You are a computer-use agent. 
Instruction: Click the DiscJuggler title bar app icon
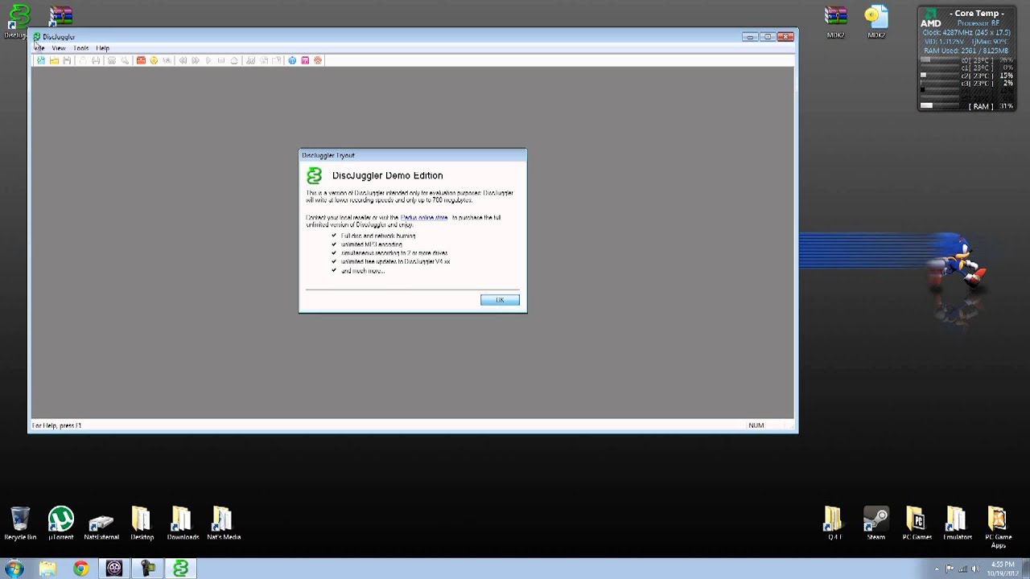point(37,36)
